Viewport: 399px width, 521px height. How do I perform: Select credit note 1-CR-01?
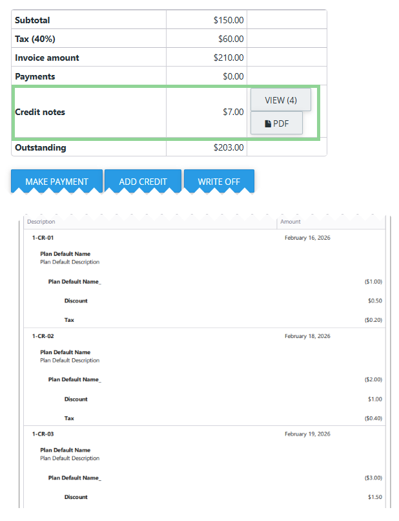pyautogui.click(x=43, y=238)
